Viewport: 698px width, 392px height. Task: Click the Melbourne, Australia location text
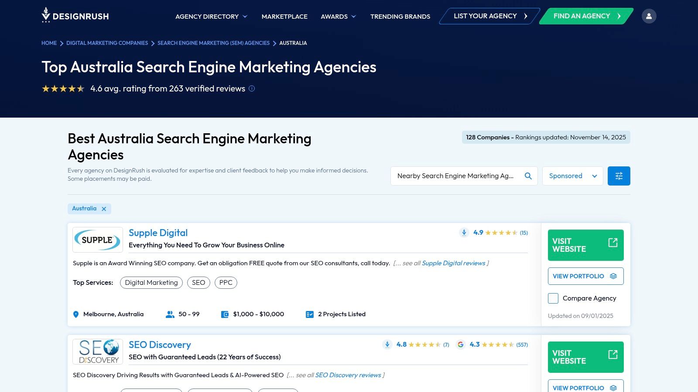tap(113, 314)
